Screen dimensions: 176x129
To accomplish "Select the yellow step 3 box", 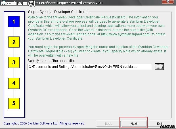I will pyautogui.click(x=14, y=62).
